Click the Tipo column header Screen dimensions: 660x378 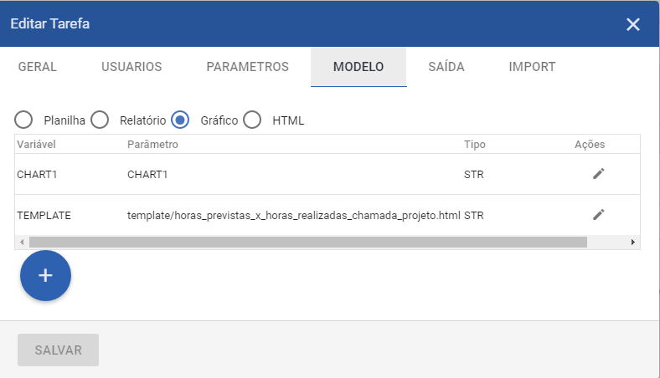(475, 144)
